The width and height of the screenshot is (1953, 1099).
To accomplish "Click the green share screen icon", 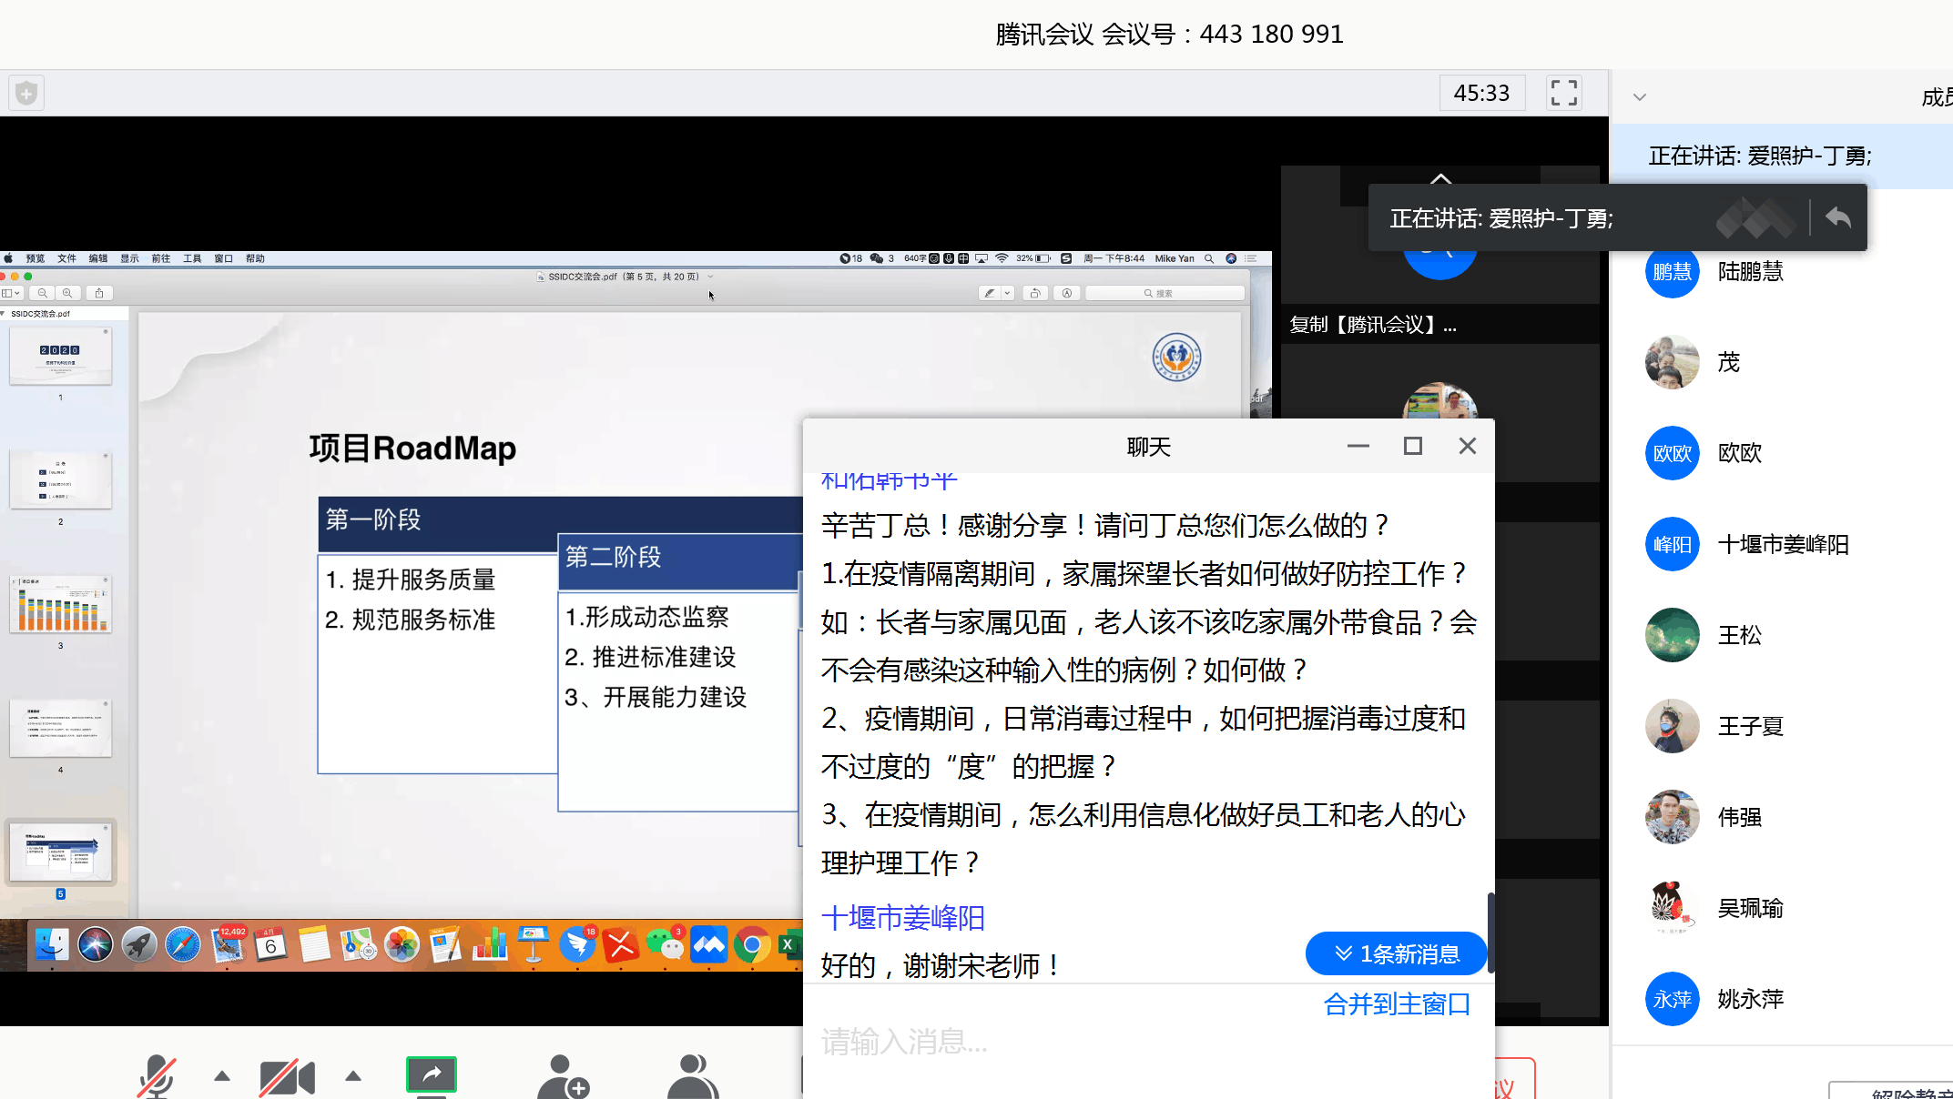I will (x=432, y=1075).
